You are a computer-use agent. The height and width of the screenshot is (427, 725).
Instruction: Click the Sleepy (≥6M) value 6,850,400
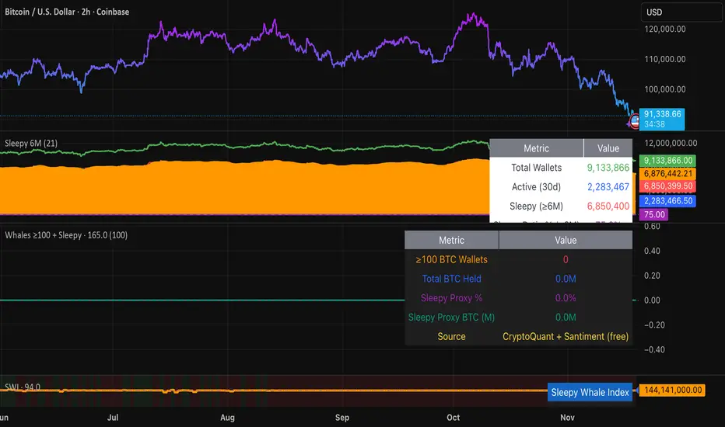click(608, 206)
